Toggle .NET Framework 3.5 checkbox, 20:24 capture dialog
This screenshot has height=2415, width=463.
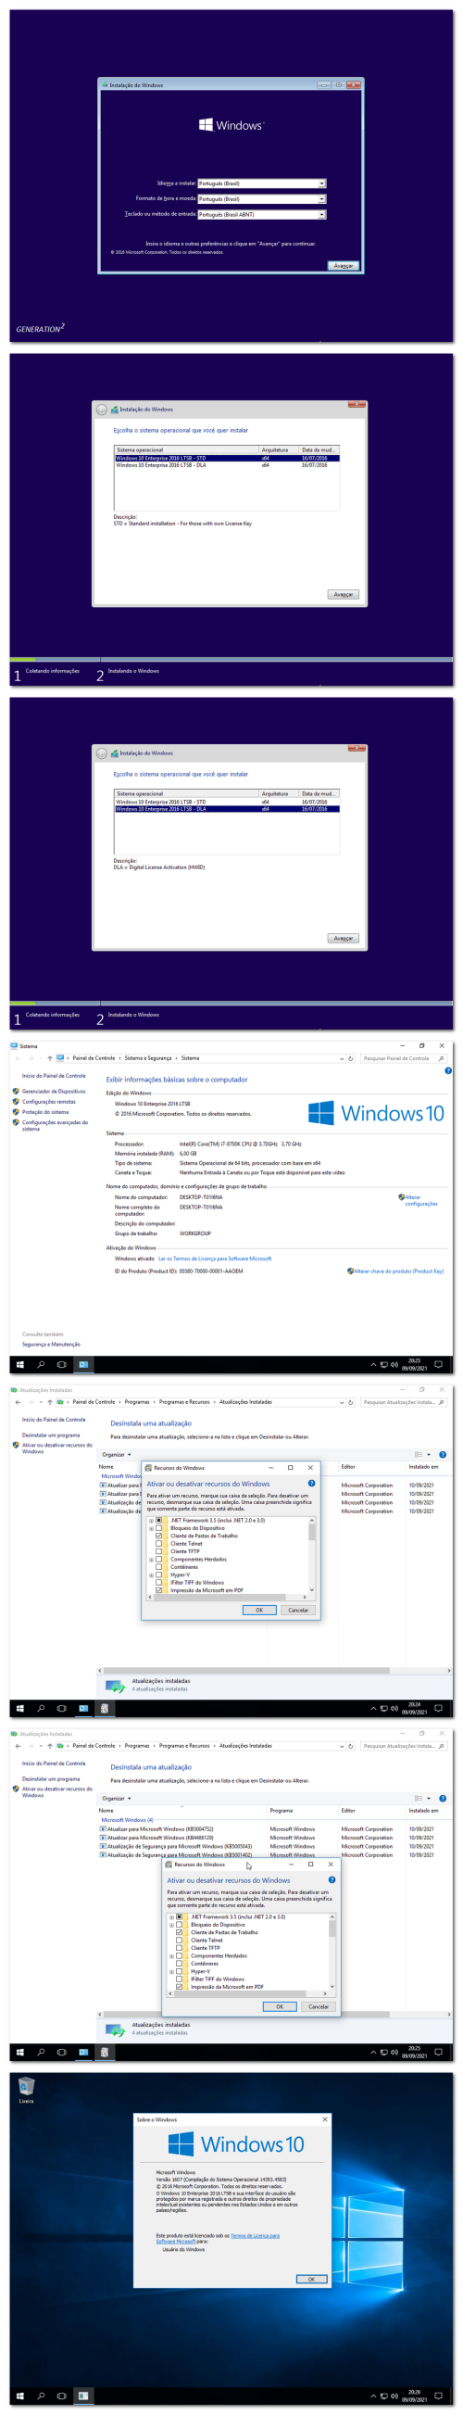(x=158, y=1521)
